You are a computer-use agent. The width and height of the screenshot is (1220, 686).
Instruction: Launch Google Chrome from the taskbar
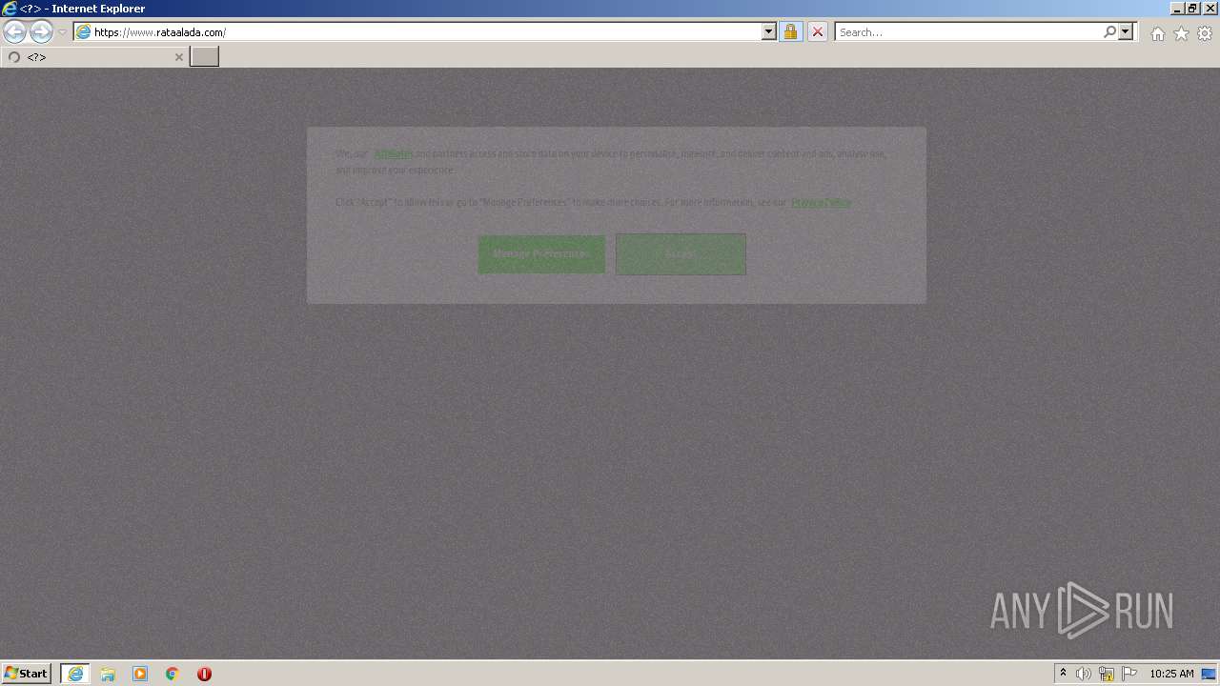pyautogui.click(x=173, y=674)
